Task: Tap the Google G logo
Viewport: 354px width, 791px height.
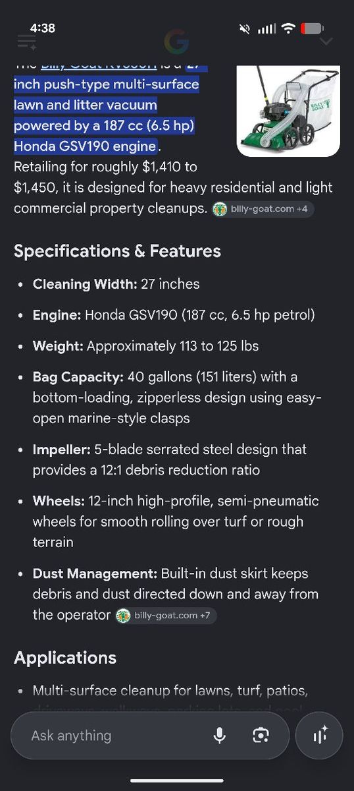Action: pos(176,42)
